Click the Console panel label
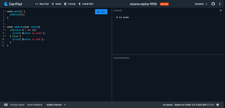Screen dimensions: 225x108 click(118, 11)
